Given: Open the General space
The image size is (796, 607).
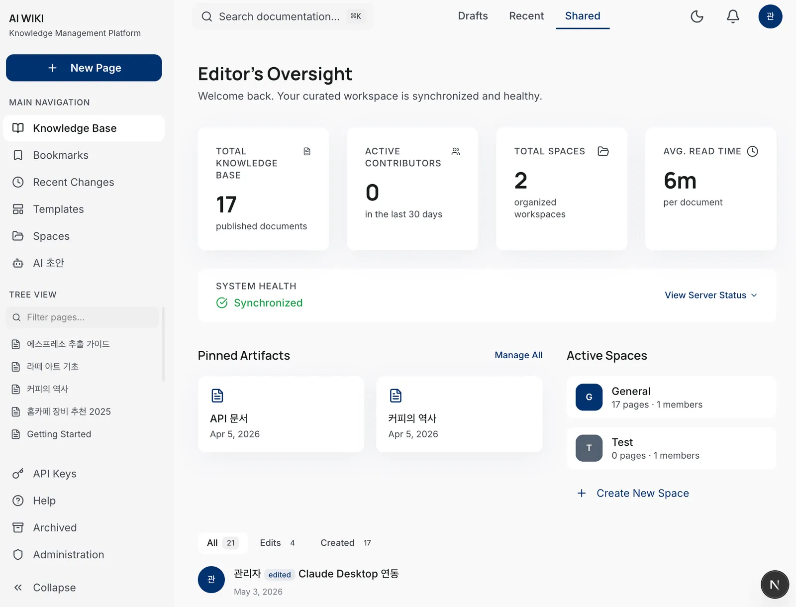Looking at the screenshot, I should click(671, 397).
